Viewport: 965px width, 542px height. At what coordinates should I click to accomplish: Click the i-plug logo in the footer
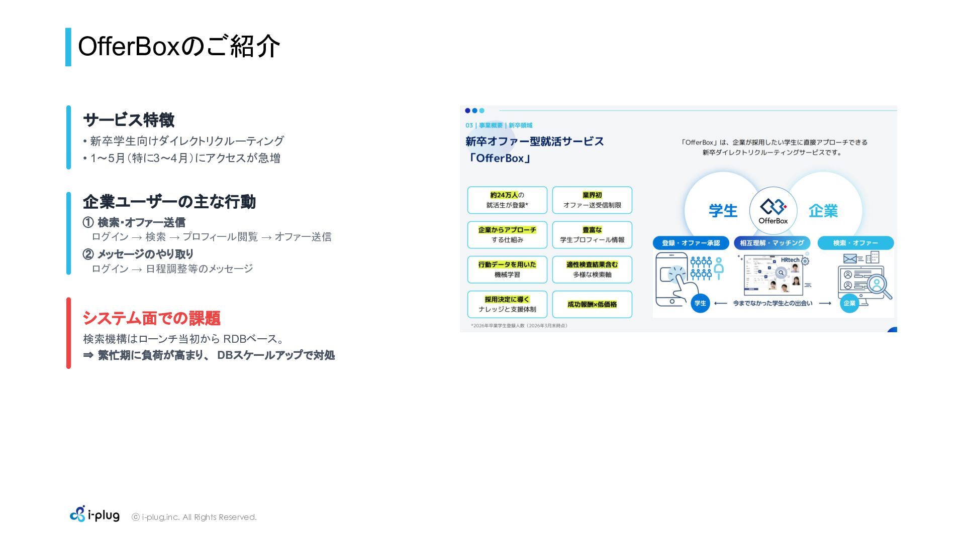(x=94, y=514)
